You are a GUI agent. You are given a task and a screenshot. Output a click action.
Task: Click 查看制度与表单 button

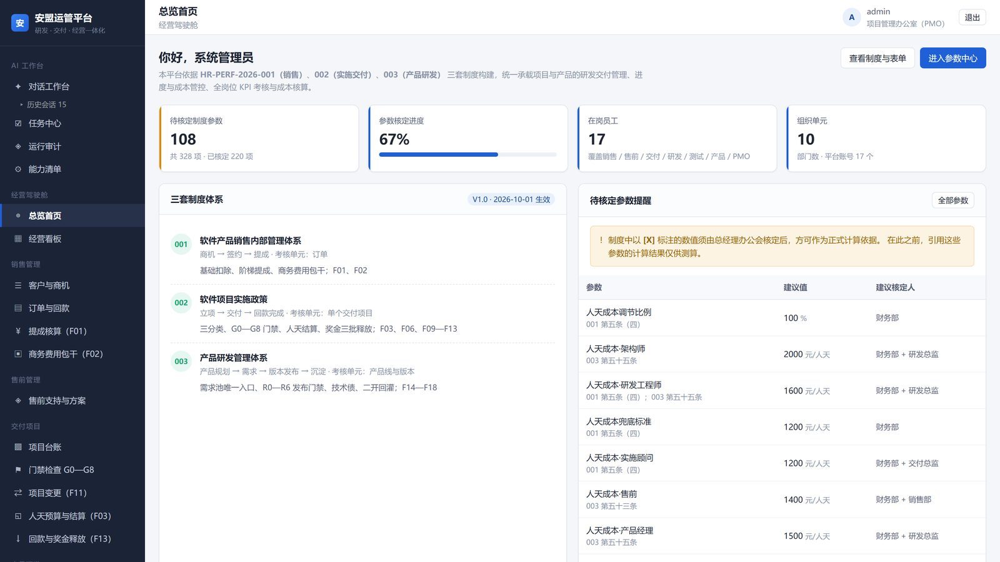877,58
